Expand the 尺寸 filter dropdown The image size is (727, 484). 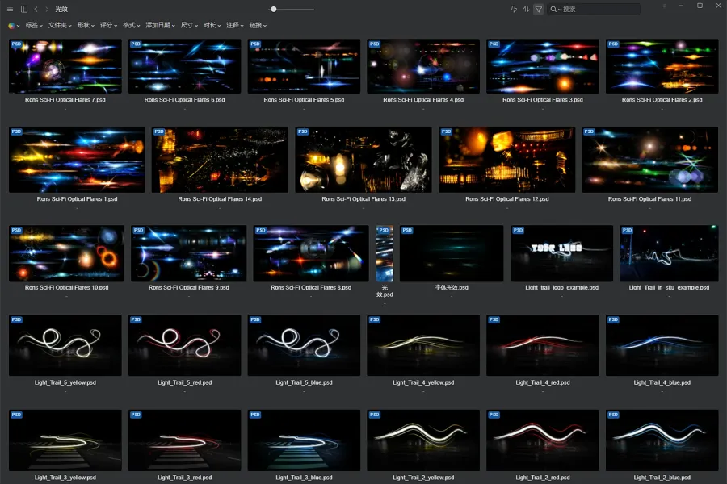click(189, 26)
